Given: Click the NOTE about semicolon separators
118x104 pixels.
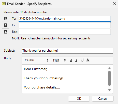Looking at the screenshot, I should tap(51, 38).
